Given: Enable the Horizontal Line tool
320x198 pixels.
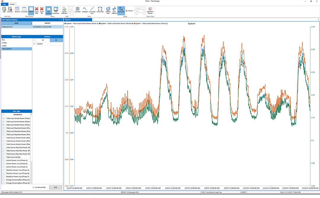Looking at the screenshot, I should (92, 10).
